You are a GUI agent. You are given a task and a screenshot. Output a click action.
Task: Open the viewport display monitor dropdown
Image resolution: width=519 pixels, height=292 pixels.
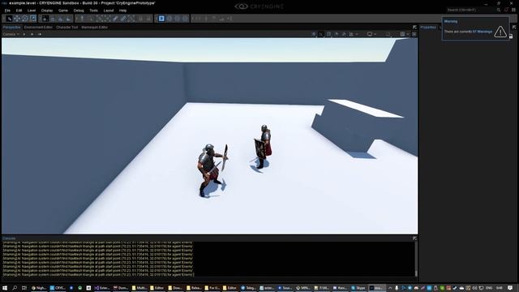pos(371,34)
